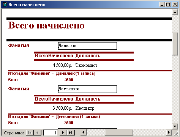
Task: Click the report window icon in title bar
Action: 5,5
